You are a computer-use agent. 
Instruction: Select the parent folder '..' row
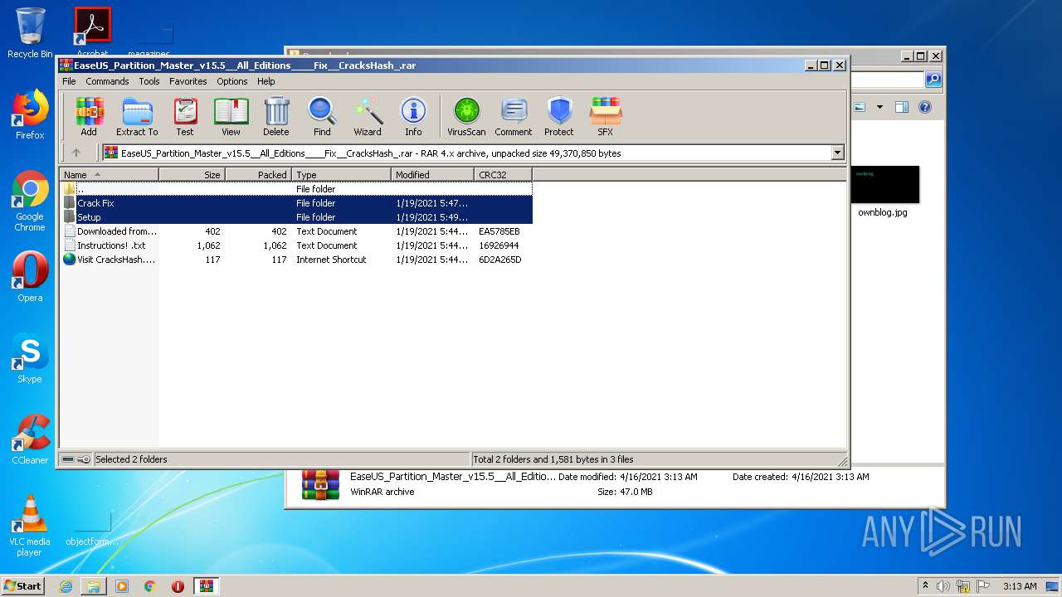(296, 189)
